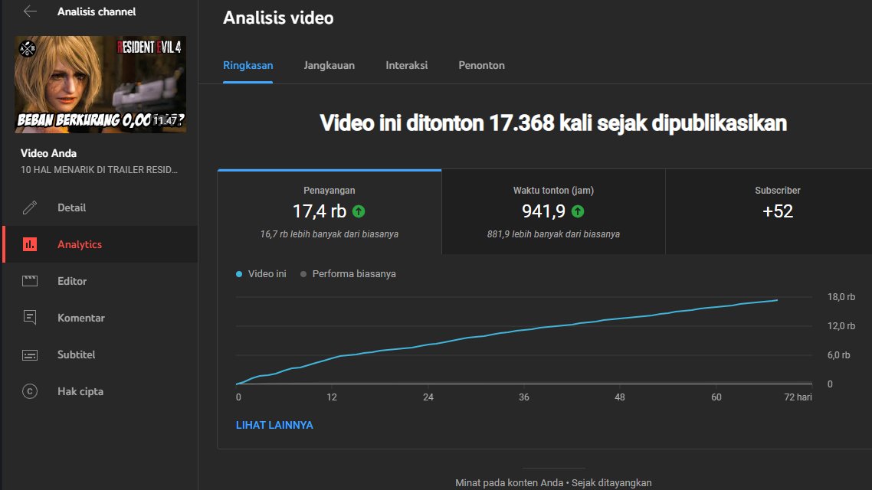Screen dimensions: 872x490
Task: Click the 17.368 kali views headline
Action: 553,122
